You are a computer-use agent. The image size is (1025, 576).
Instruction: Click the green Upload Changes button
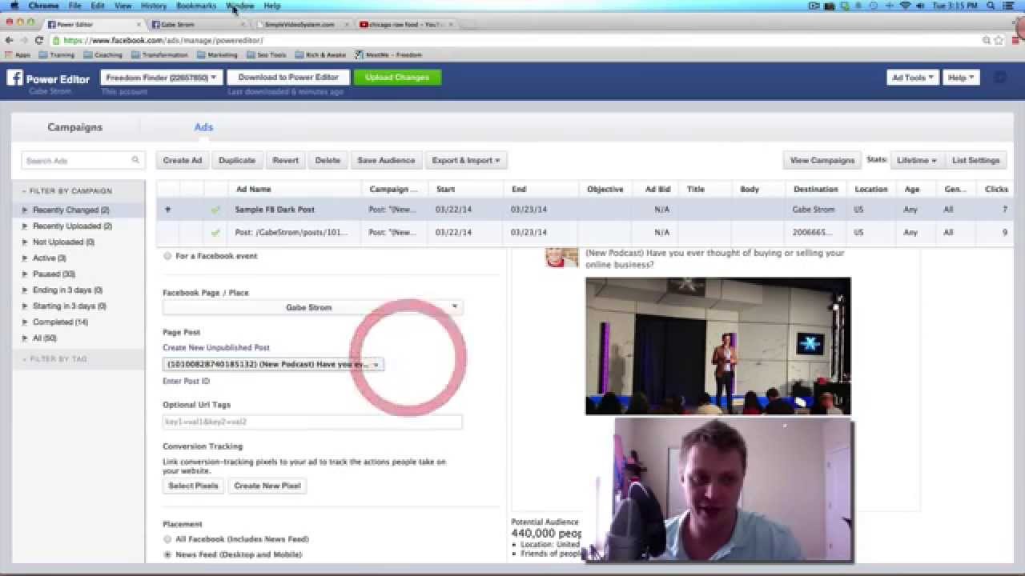coord(397,78)
